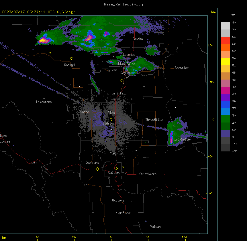This screenshot has width=247, height=241.
Task: Click the Airdrie city label
Action: coord(116,154)
